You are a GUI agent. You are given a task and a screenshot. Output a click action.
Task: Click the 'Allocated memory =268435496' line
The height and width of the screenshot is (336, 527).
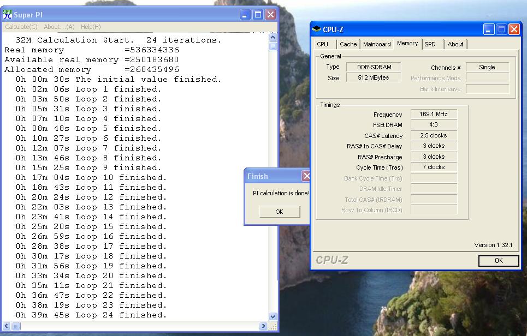(92, 69)
